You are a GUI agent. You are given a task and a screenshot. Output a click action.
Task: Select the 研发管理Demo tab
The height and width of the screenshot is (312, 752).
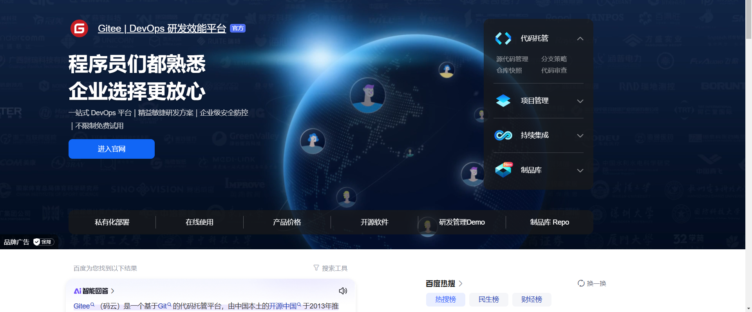(x=462, y=222)
